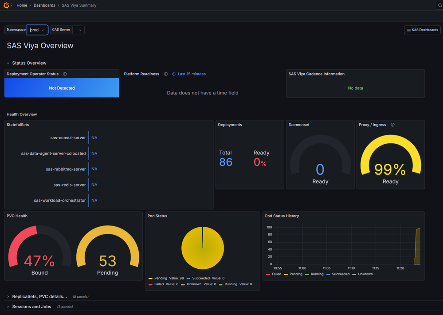The width and height of the screenshot is (443, 315).
Task: Toggle Running Value: 0 in pie legend
Action: [x=235, y=284]
